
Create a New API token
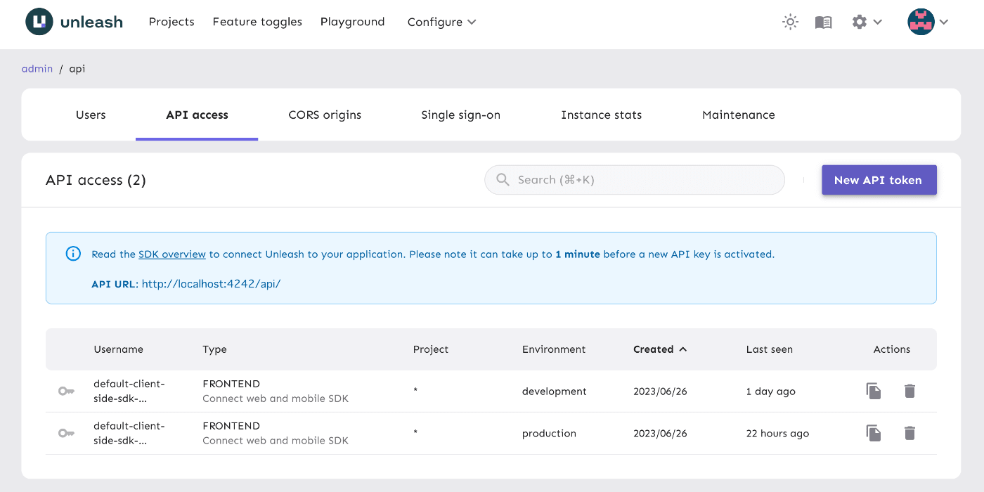pos(879,180)
